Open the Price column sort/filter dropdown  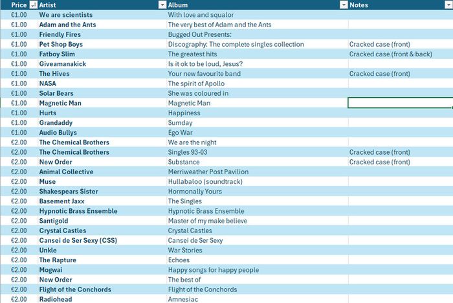point(34,5)
